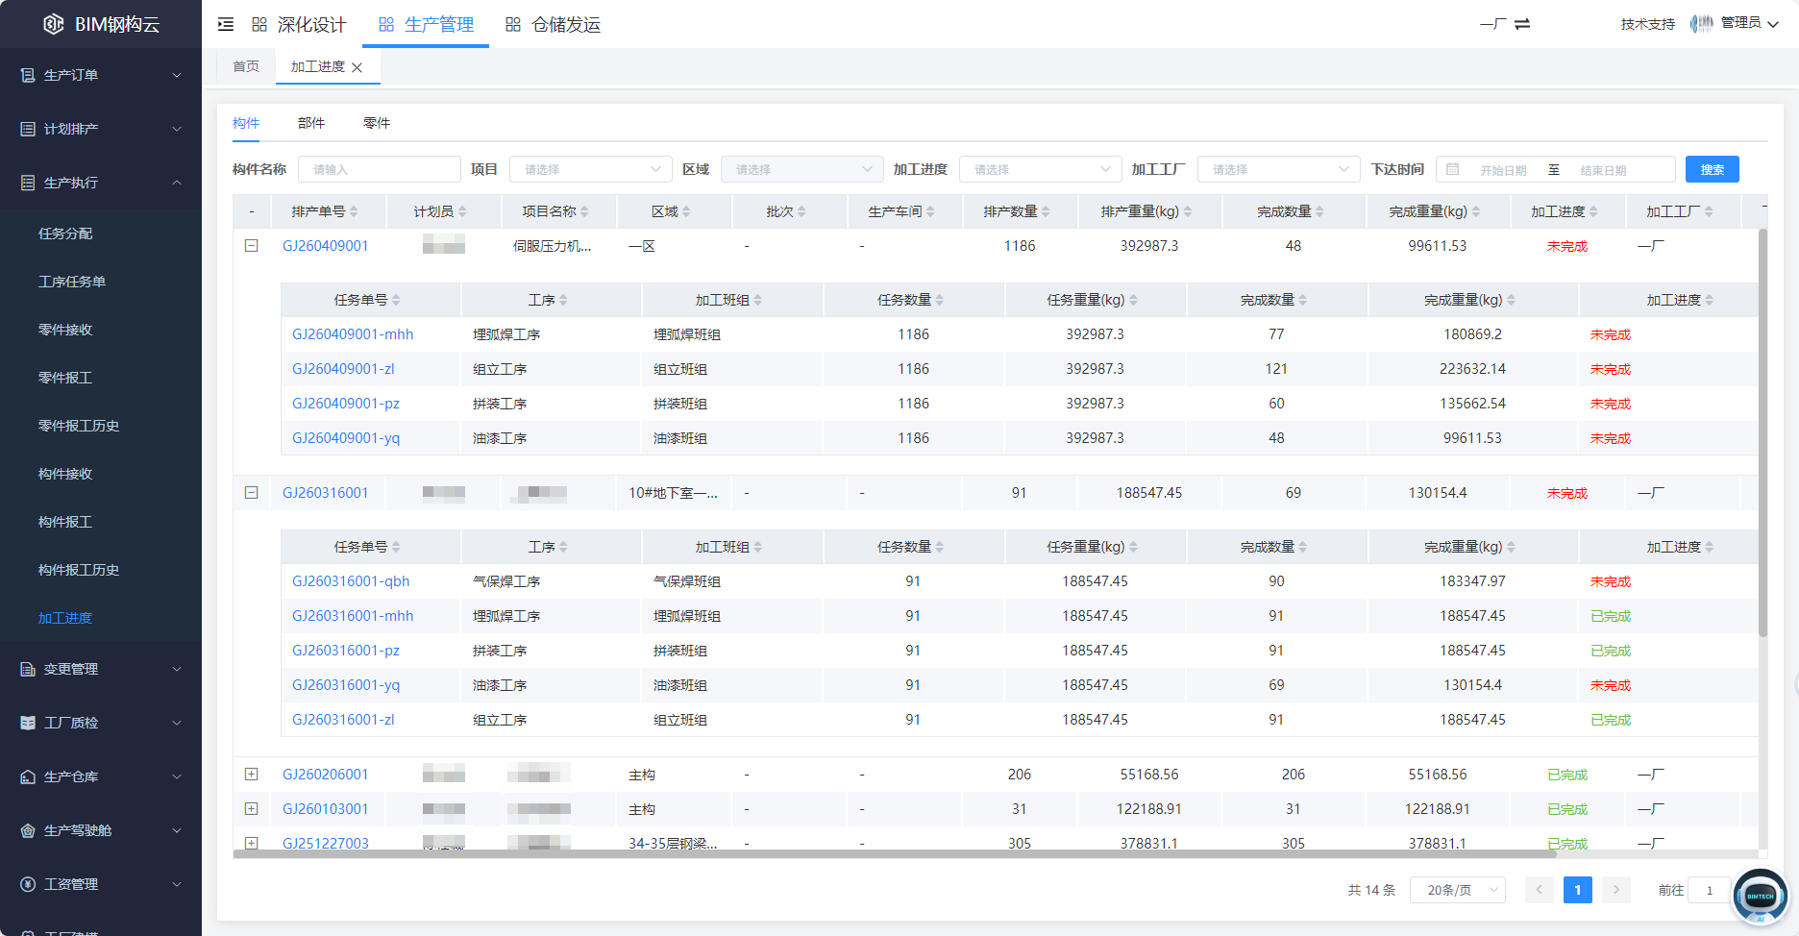Go to previous page arrow

(x=1539, y=890)
